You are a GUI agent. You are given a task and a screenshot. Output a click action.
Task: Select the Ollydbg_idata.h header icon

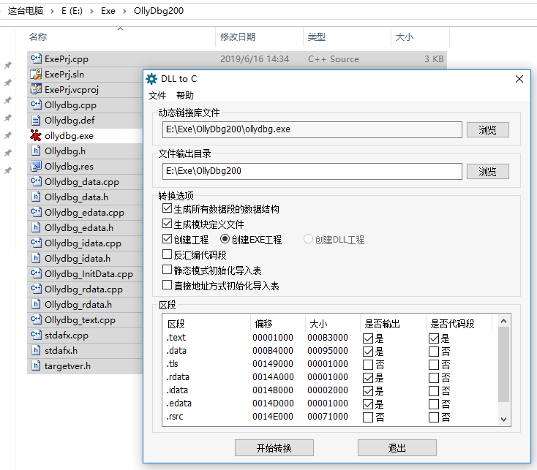pyautogui.click(x=36, y=259)
